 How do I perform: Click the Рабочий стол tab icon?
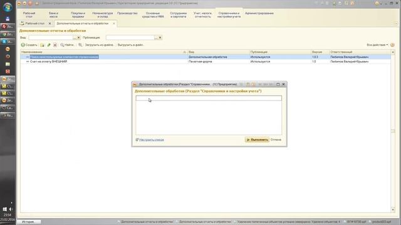(23, 23)
